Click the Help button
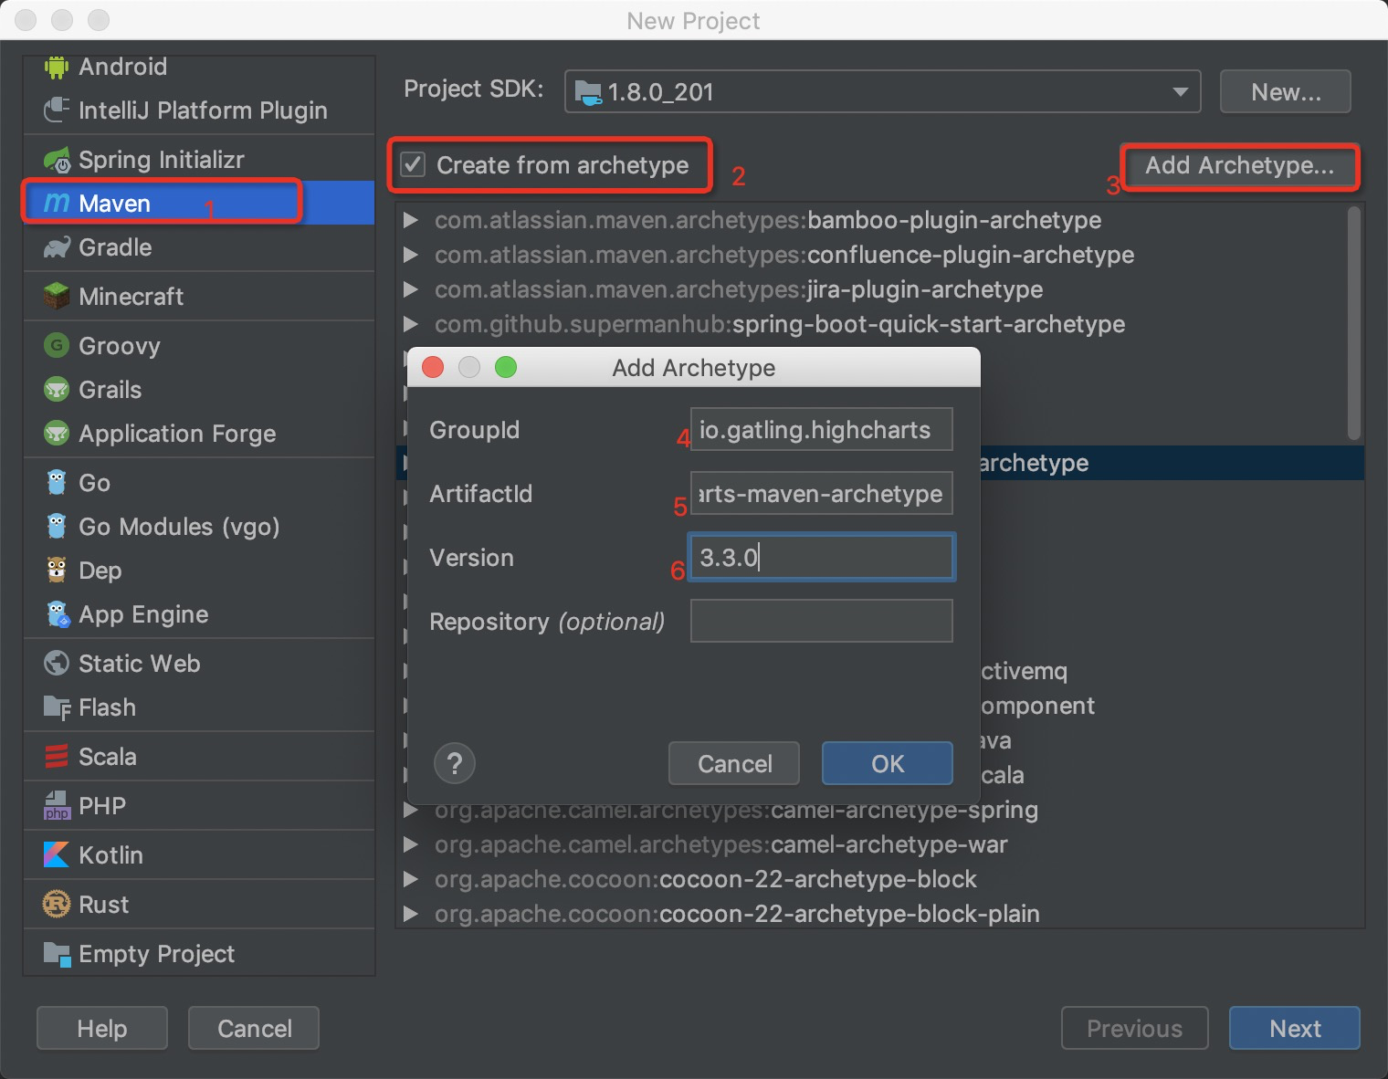The image size is (1388, 1079). [x=102, y=1029]
